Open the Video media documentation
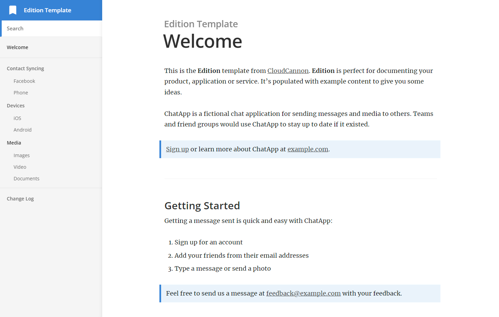The image size is (499, 317). coord(20,167)
